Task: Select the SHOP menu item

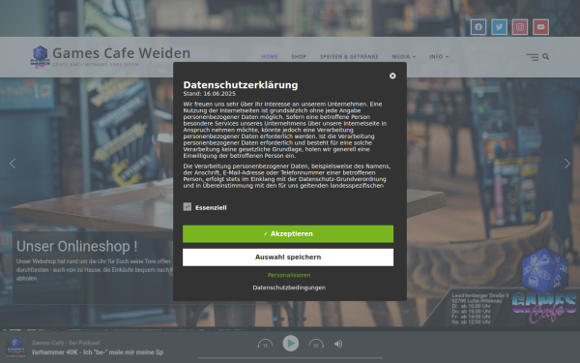Action: click(x=299, y=57)
